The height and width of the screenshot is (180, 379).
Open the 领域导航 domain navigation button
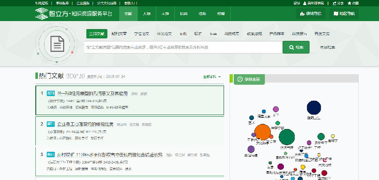pyautogui.click(x=311, y=14)
